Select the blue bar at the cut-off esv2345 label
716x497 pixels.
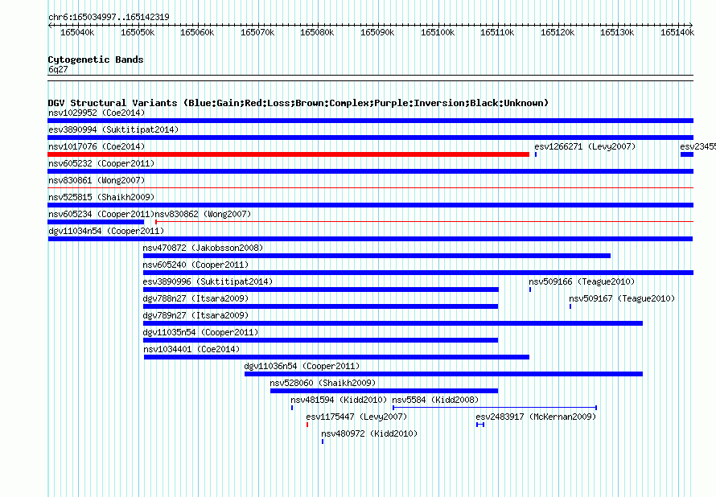click(x=687, y=154)
